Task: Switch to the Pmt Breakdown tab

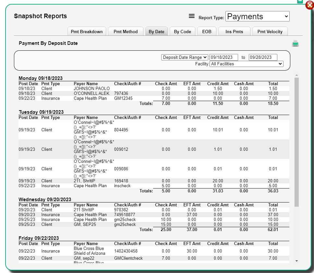Action: pyautogui.click(x=87, y=32)
